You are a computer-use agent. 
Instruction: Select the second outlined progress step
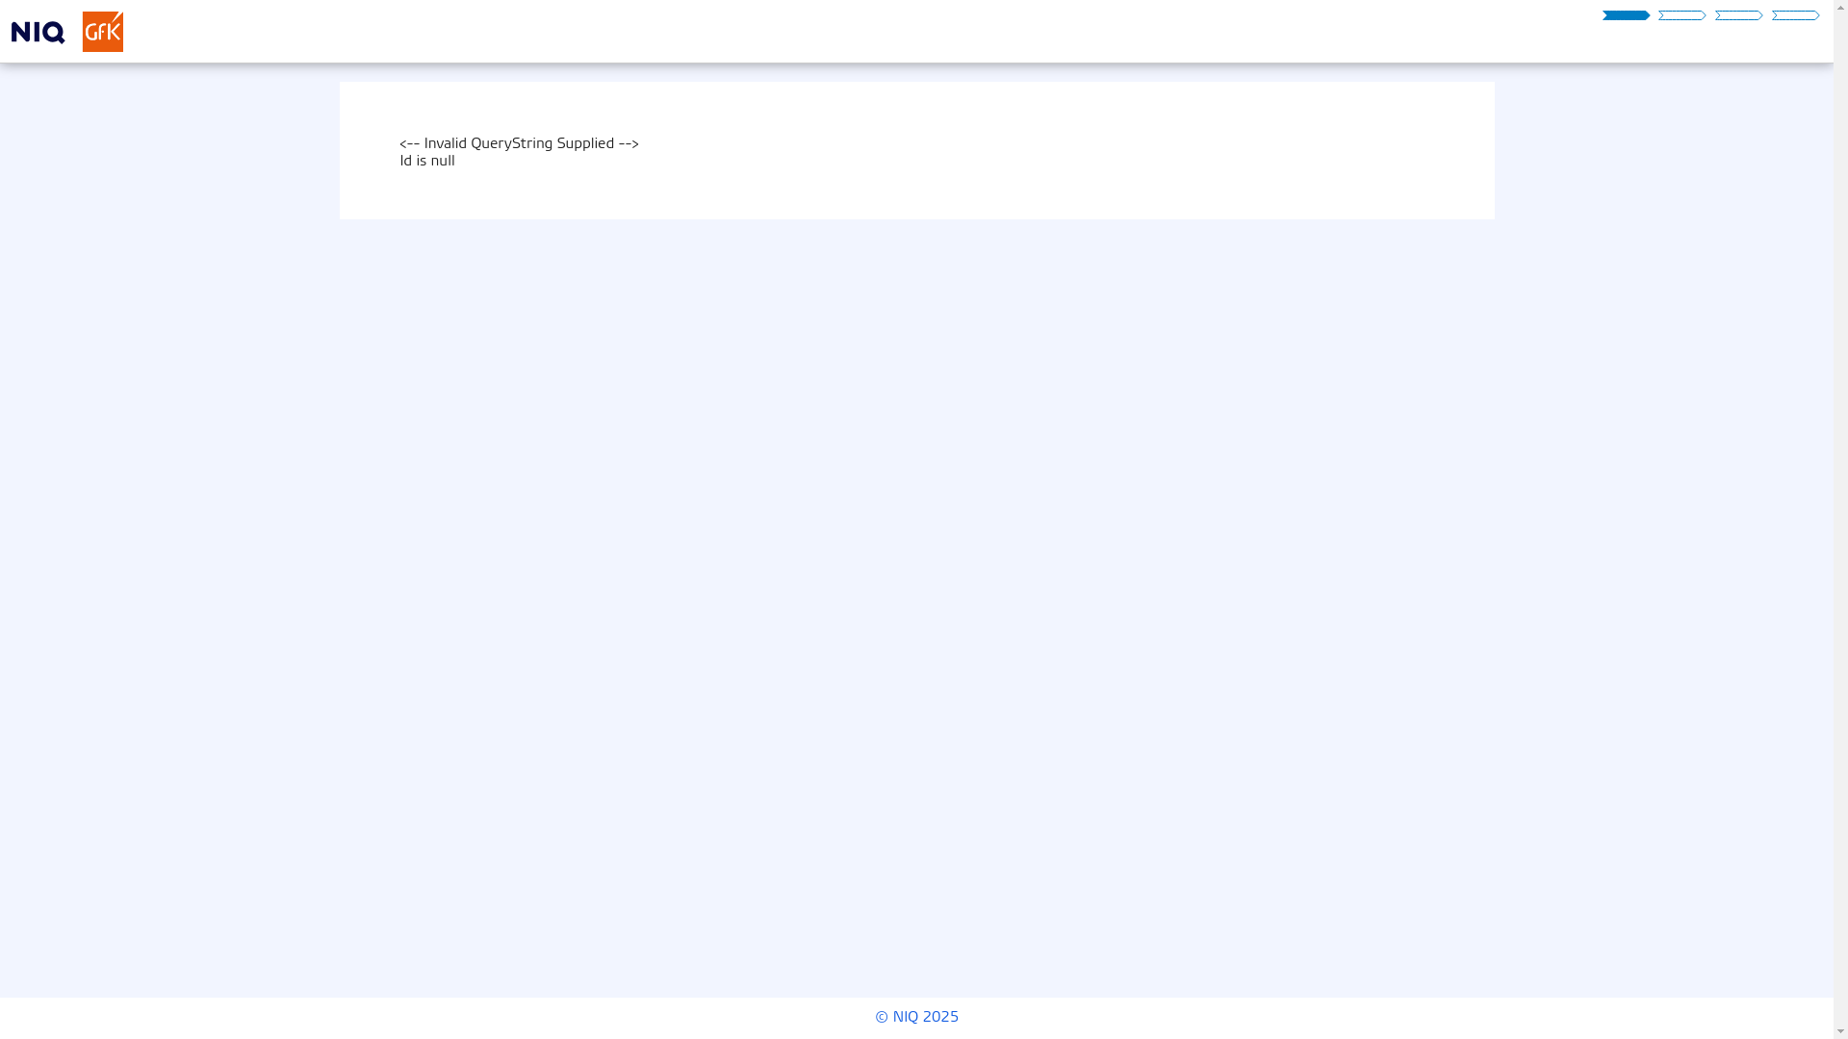[x=1681, y=15]
